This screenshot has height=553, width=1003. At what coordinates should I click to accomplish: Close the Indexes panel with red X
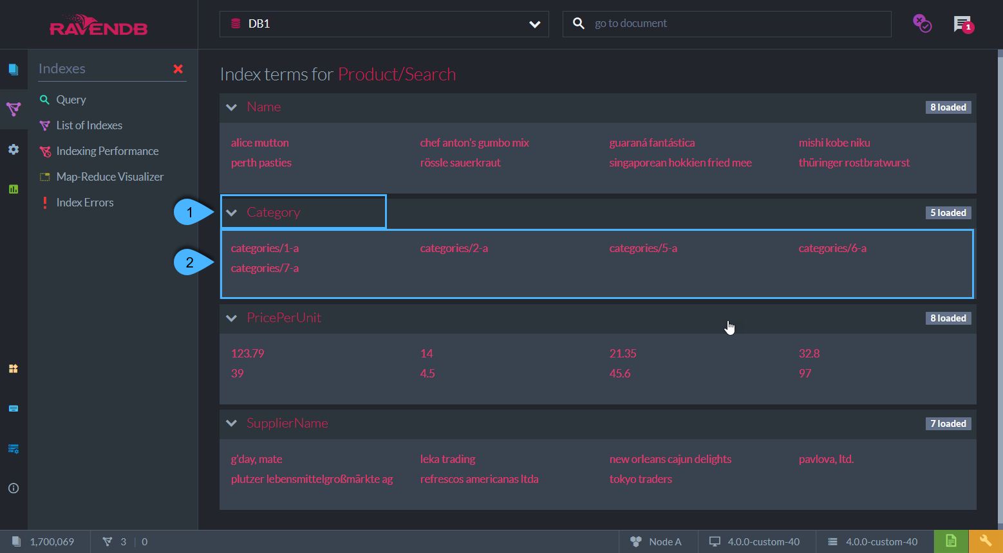(178, 69)
